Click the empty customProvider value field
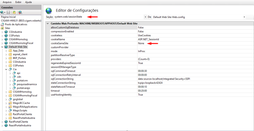254x131 pixels. click(195, 47)
